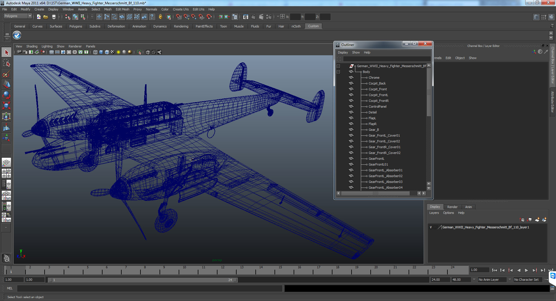
Task: Toggle snap to view planes
Action: [x=202, y=17]
